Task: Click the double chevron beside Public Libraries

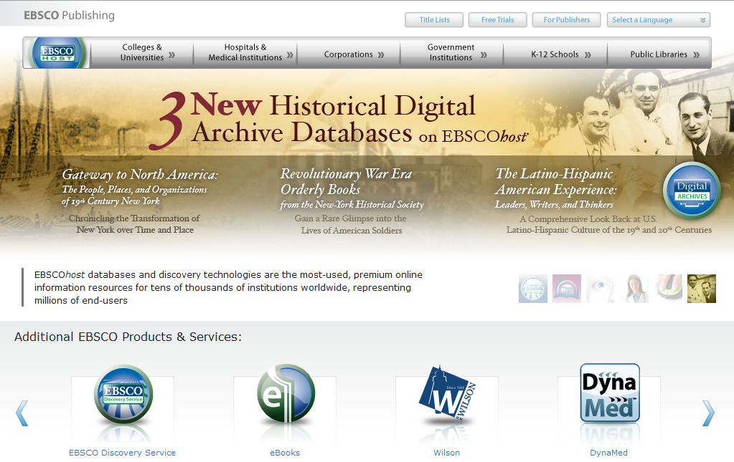Action: coord(697,54)
